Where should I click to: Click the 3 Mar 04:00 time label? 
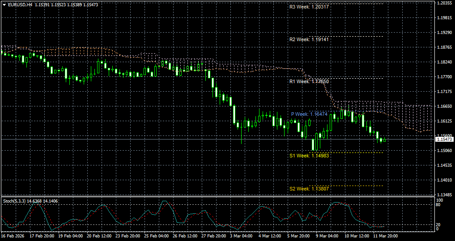tap(242, 236)
